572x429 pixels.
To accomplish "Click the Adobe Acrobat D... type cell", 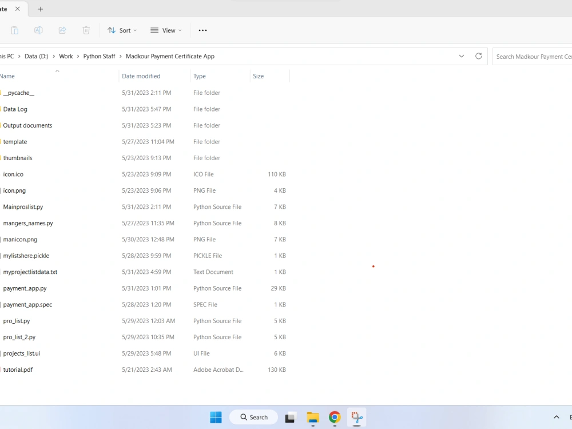I will pos(219,370).
